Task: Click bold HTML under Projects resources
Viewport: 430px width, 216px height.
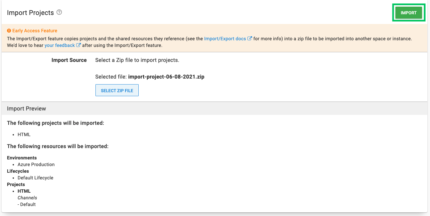Action: [x=24, y=191]
